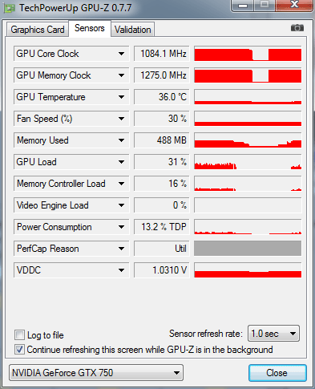Open the PerfCap Reason dropdown arrow
Image resolution: width=315 pixels, height=389 pixels.
coord(121,249)
